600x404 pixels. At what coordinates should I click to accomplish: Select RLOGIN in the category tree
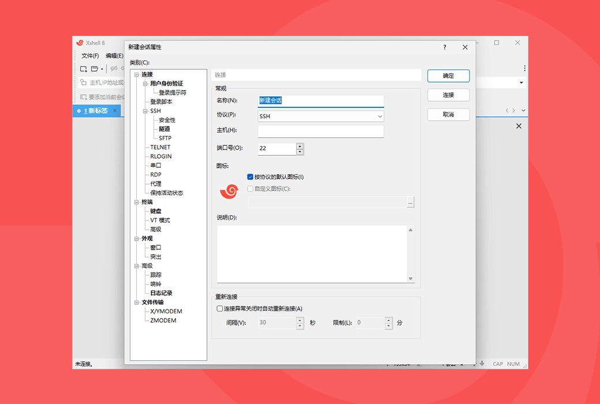(161, 156)
